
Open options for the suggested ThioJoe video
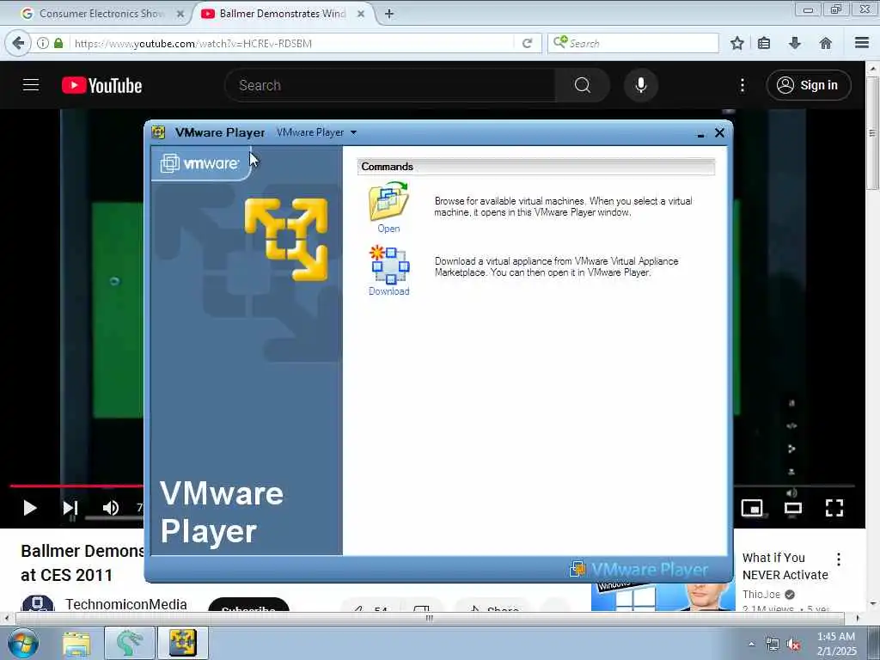pos(839,559)
